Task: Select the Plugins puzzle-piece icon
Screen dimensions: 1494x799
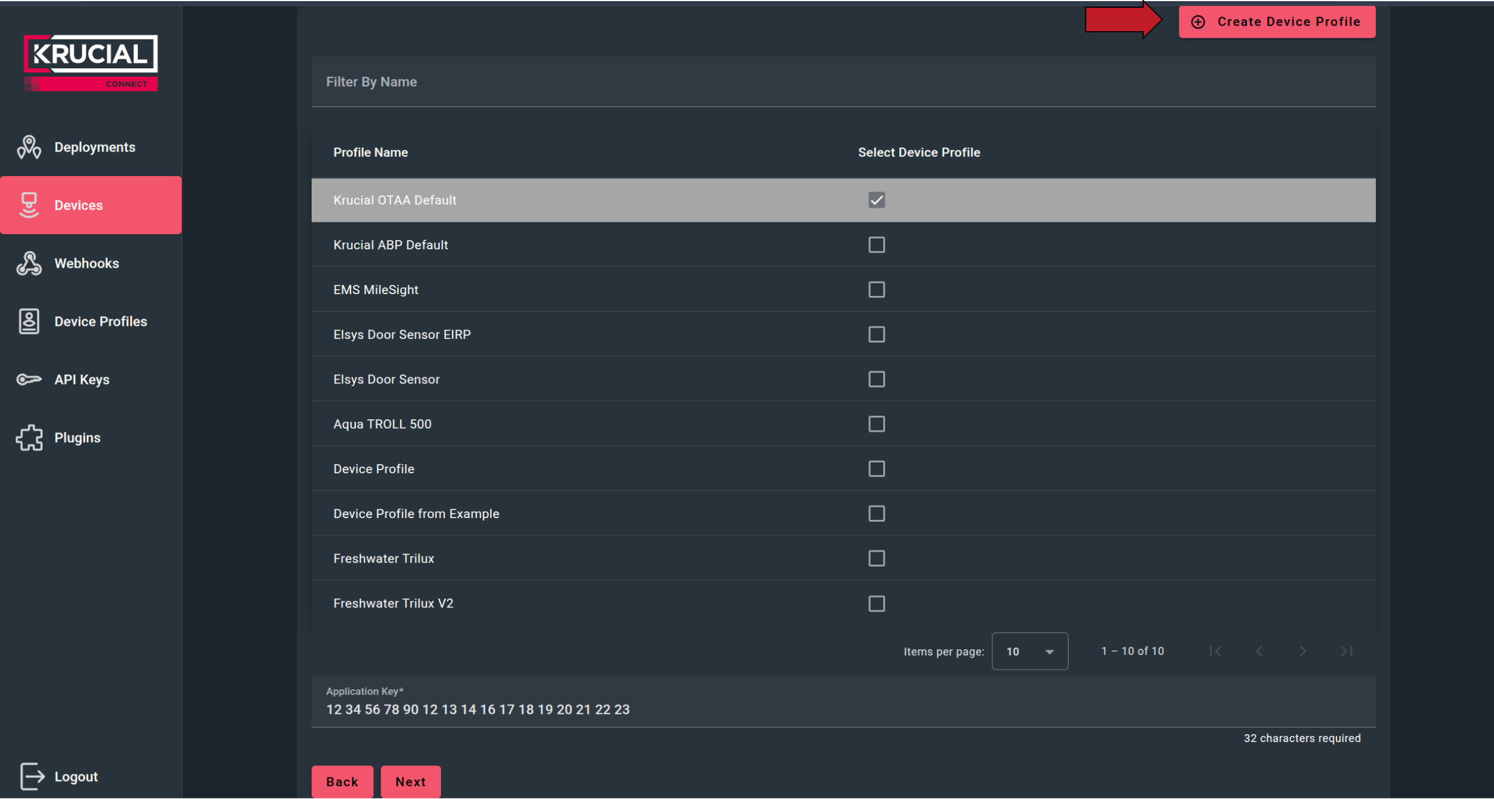Action: click(x=28, y=437)
